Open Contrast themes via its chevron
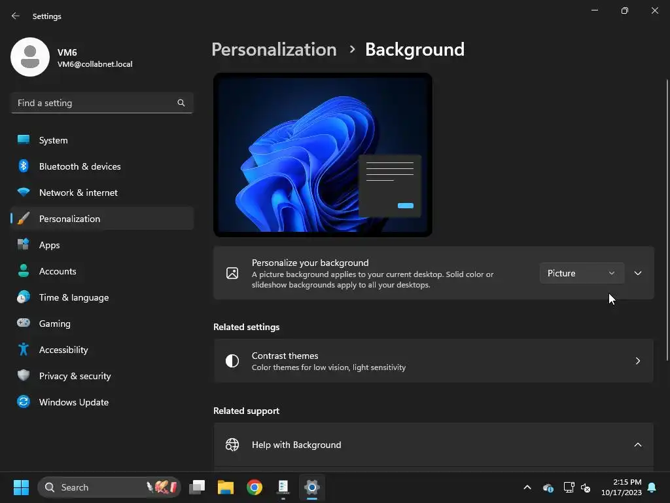This screenshot has width=670, height=503. [638, 361]
